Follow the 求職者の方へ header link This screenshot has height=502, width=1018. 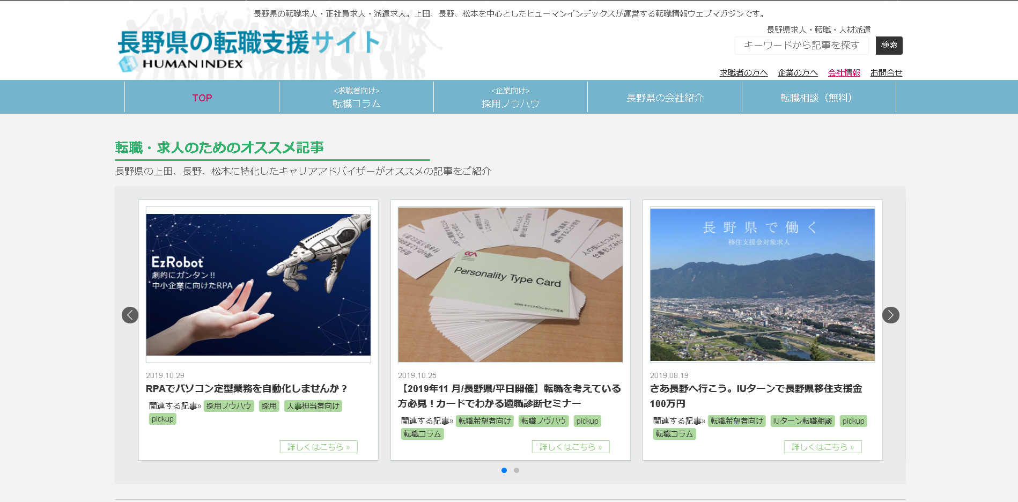coord(743,73)
